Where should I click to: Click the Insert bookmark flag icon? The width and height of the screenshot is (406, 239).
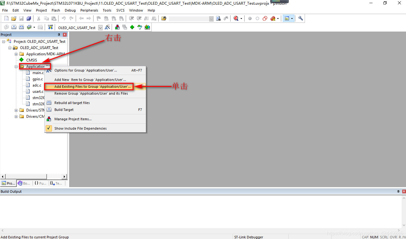pyautogui.click(x=99, y=18)
